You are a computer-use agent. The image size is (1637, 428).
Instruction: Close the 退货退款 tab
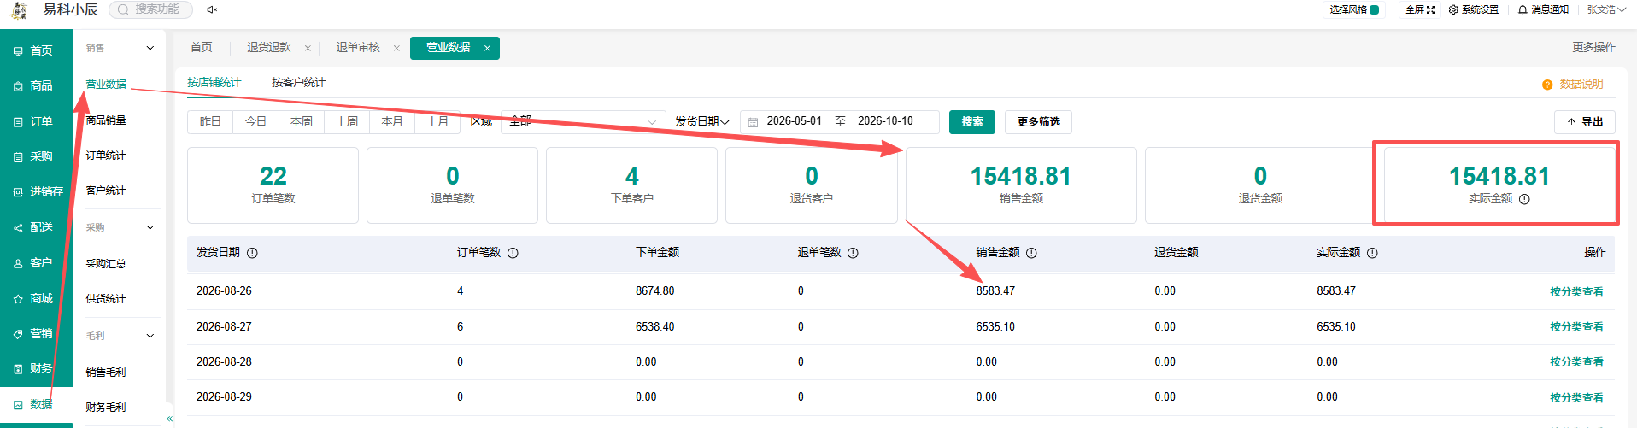(x=308, y=49)
